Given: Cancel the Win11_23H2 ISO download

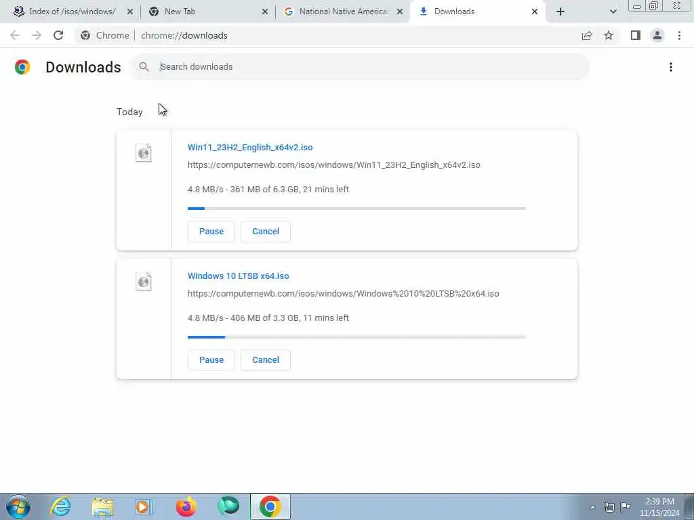Looking at the screenshot, I should pos(266,232).
